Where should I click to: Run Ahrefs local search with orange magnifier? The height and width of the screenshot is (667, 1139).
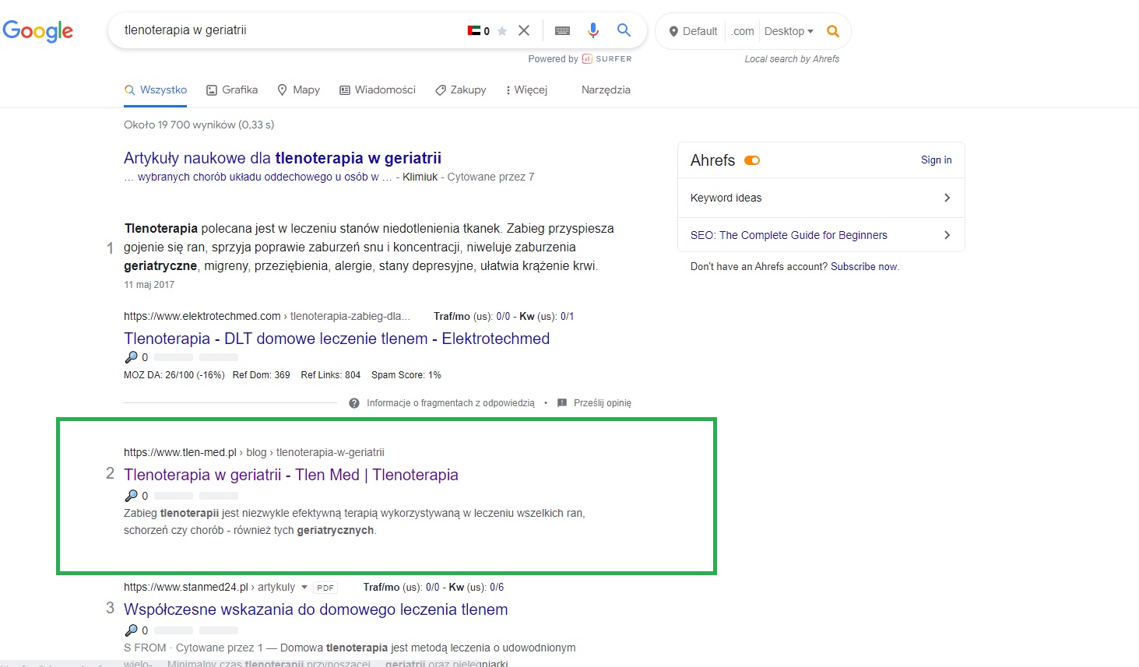[x=833, y=31]
